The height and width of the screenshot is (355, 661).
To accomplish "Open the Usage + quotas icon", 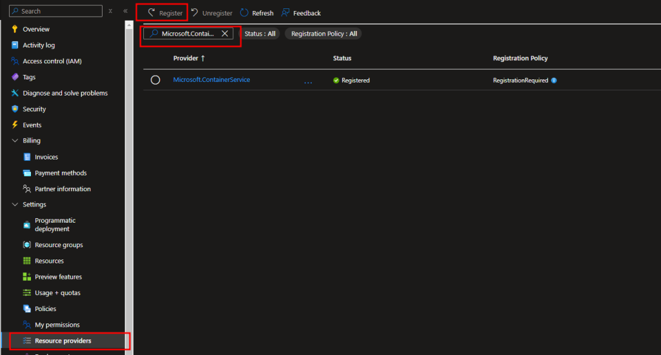I will (27, 293).
